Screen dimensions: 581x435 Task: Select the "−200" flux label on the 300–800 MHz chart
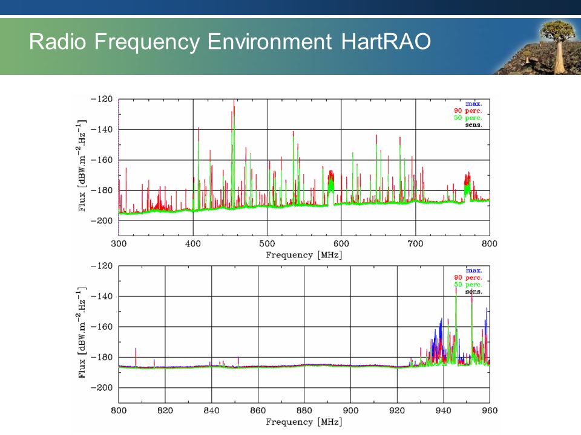click(x=102, y=221)
